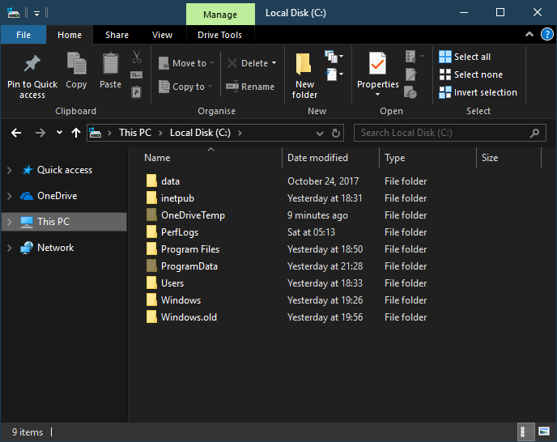Expand OneDrive tree node
This screenshot has width=557, height=442.
click(x=10, y=196)
